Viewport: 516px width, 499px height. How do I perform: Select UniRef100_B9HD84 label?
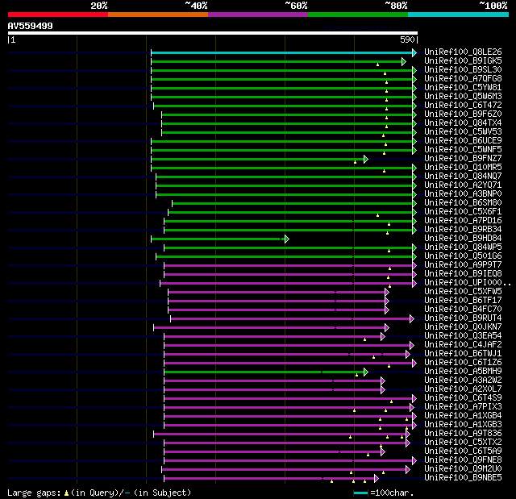pos(463,239)
